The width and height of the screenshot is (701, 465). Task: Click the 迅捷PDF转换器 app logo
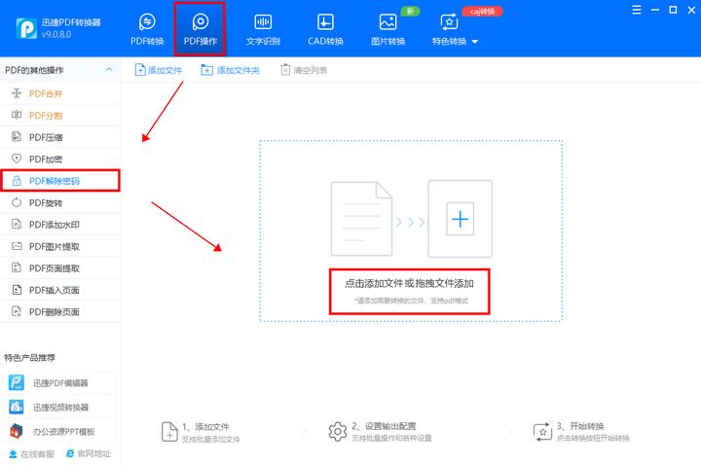pyautogui.click(x=26, y=28)
